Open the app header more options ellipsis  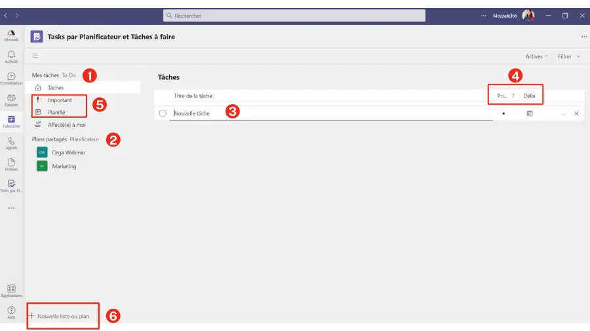click(584, 37)
